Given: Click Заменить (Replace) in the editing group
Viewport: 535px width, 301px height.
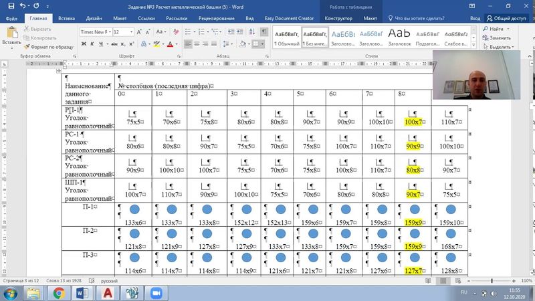Looking at the screenshot, I should 497,38.
